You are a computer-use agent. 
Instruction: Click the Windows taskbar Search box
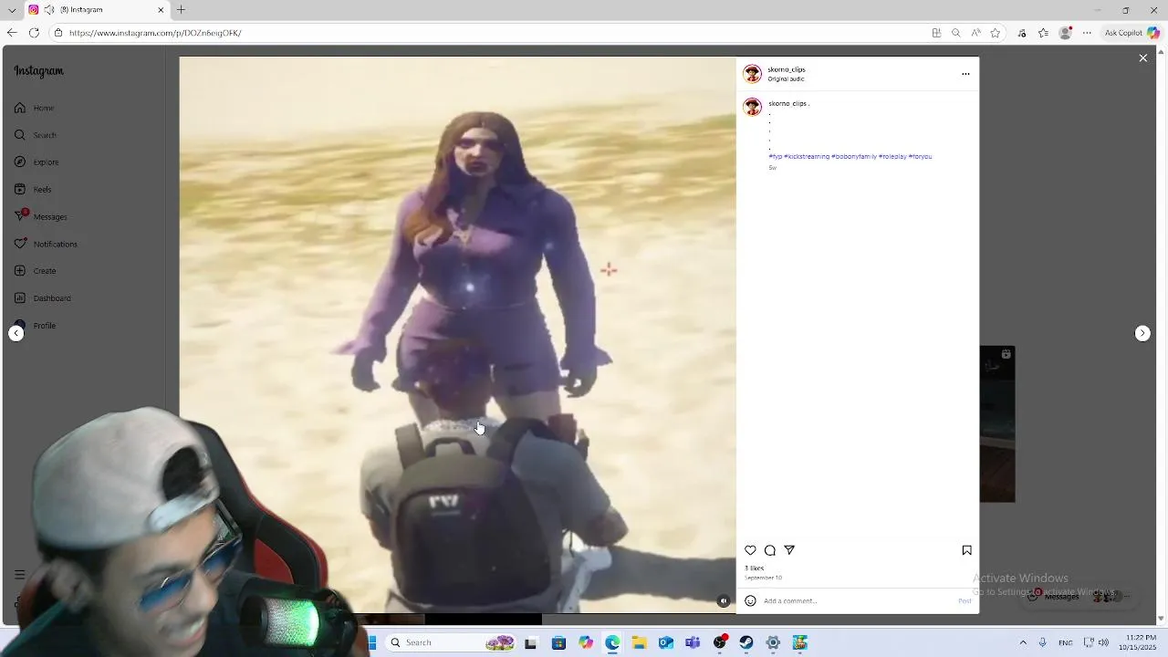pyautogui.click(x=452, y=642)
